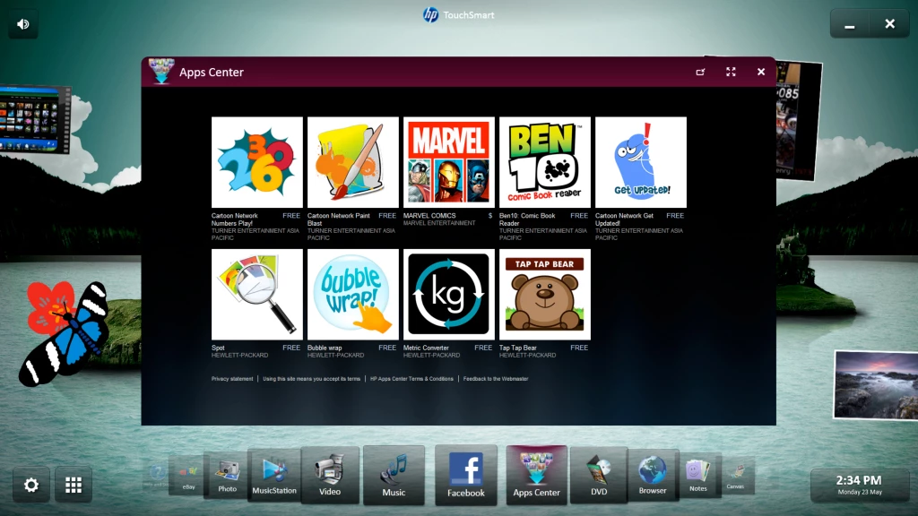918x516 pixels.
Task: Select the Bubble wrap app tile
Action: click(x=353, y=294)
